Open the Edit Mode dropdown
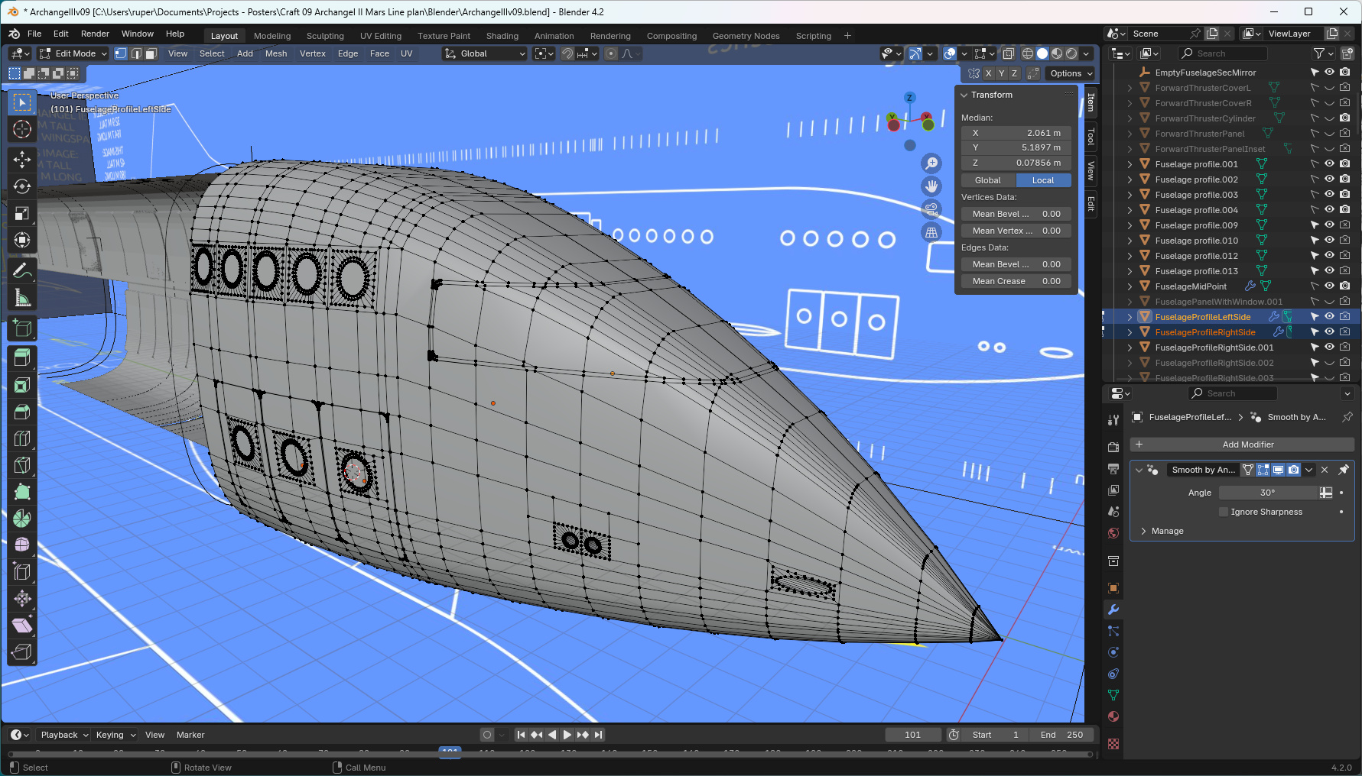The image size is (1362, 776). point(73,53)
